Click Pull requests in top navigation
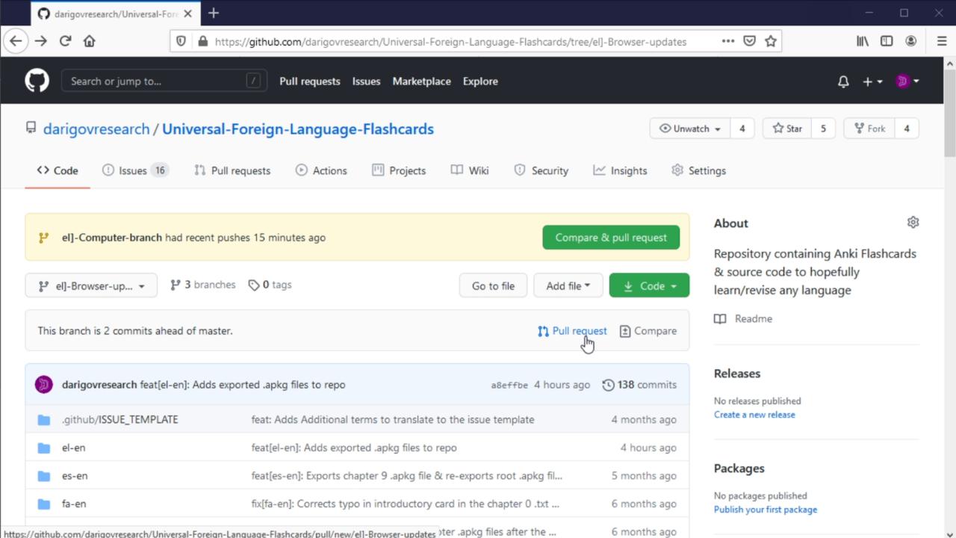Screen dimensions: 956x538 (x=310, y=81)
